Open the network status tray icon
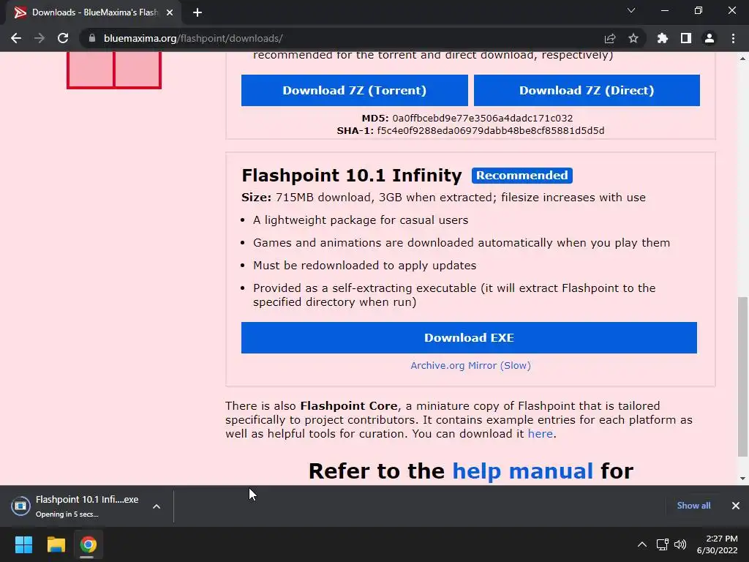The width and height of the screenshot is (749, 562). pyautogui.click(x=662, y=544)
